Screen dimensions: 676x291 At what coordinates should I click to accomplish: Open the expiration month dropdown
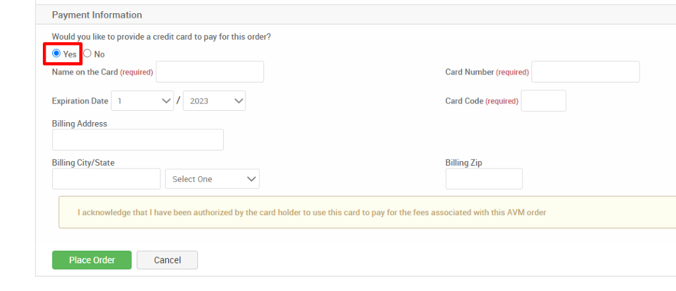143,101
